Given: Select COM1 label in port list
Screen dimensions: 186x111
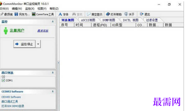Looking at the screenshot, I should pos(9,80).
